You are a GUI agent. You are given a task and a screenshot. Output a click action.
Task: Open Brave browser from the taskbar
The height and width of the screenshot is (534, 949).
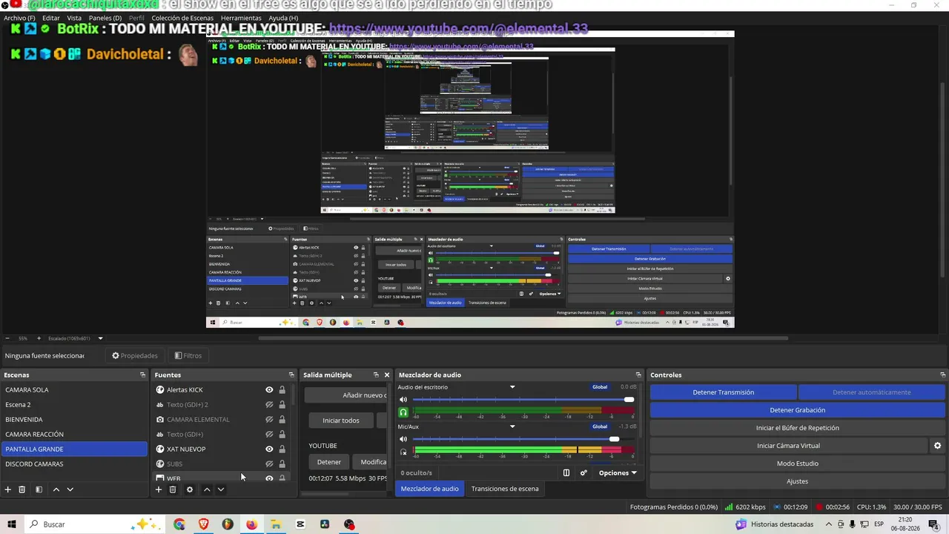point(204,524)
